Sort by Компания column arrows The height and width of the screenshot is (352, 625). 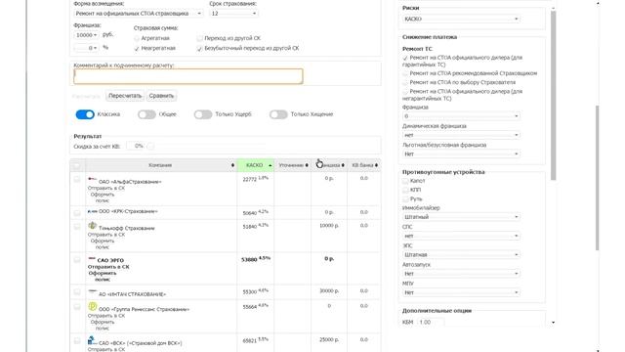pyautogui.click(x=232, y=165)
